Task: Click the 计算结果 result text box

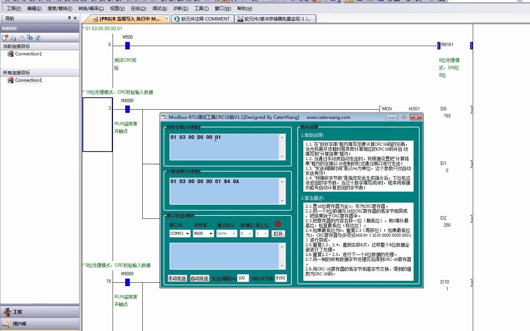Action: 224,191
